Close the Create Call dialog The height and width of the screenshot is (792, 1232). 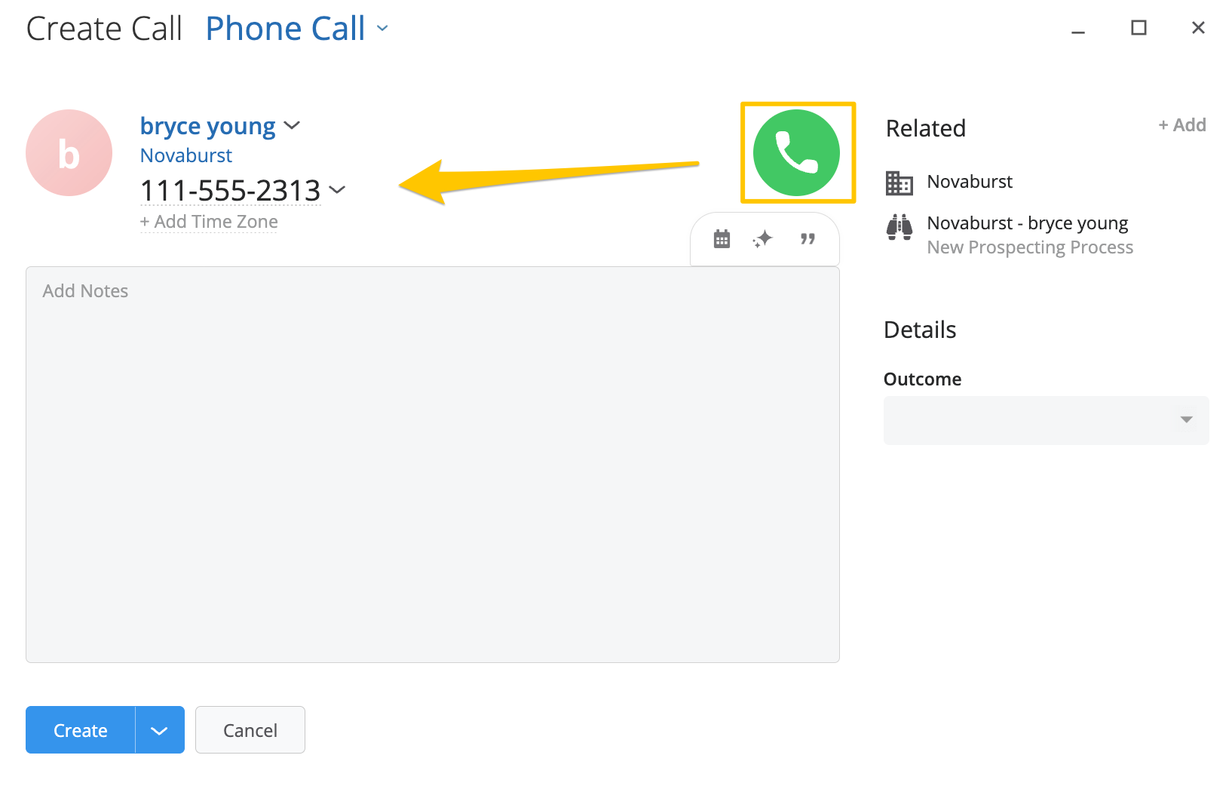pos(1198,28)
